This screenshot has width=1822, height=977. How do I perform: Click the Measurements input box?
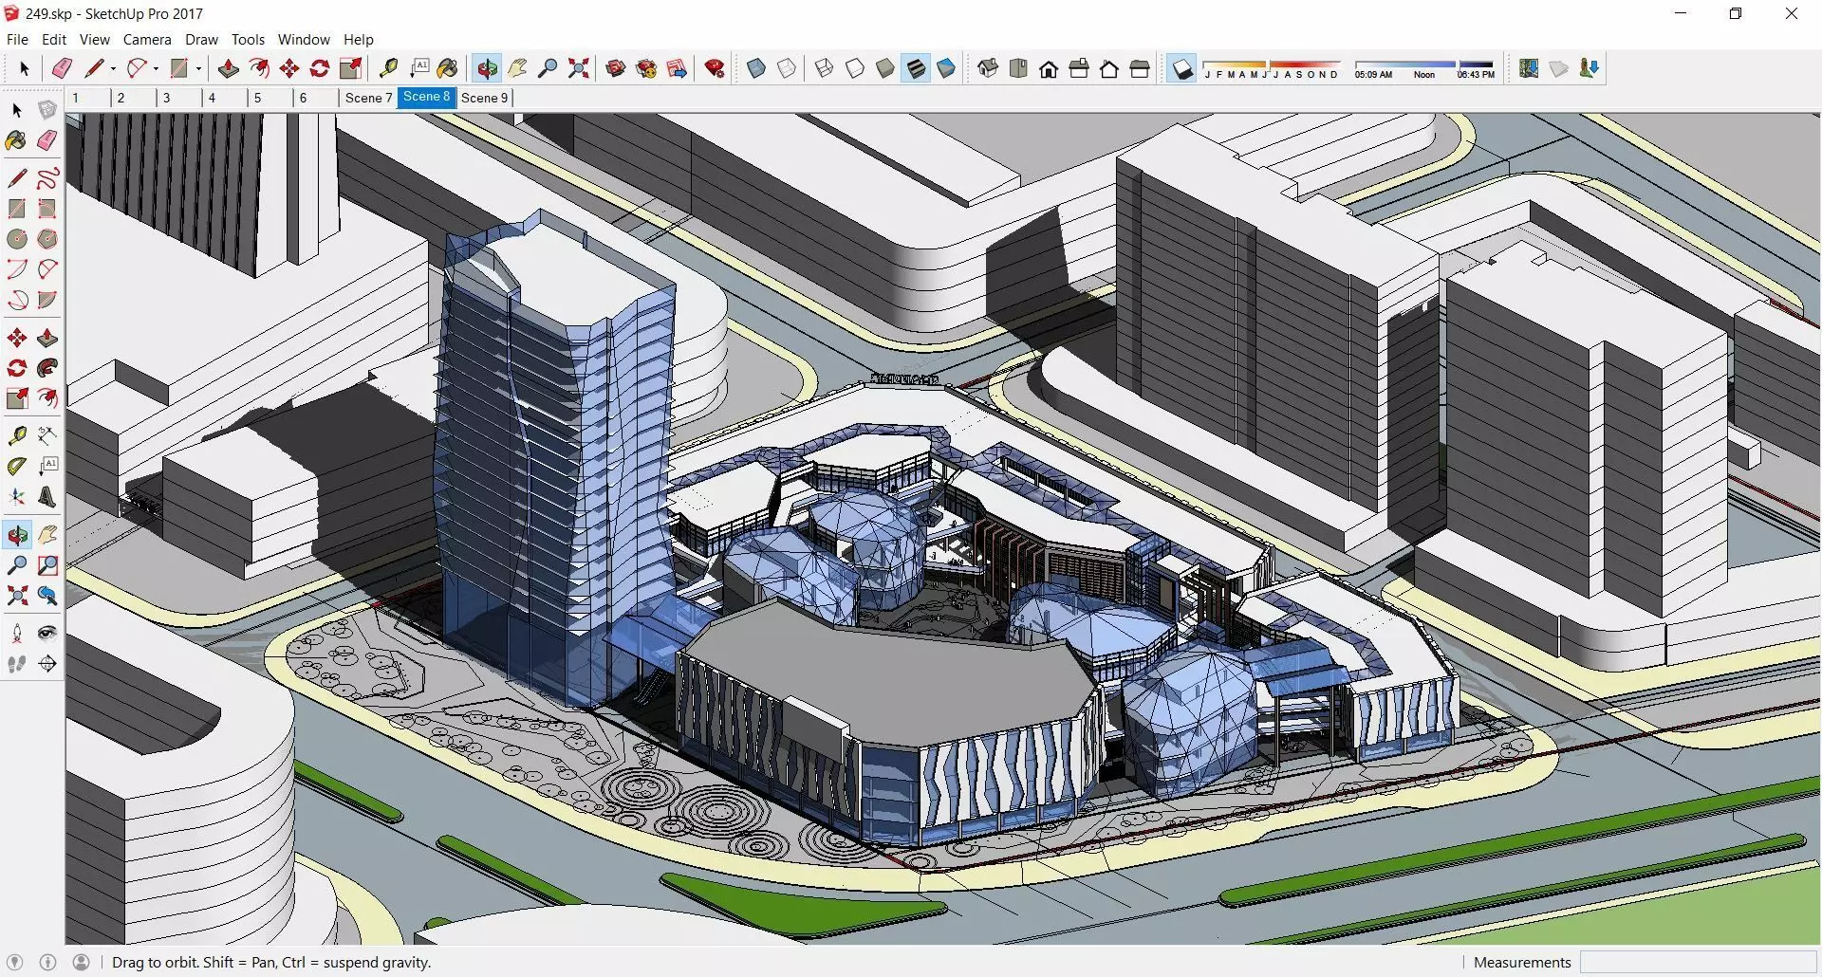tap(1698, 962)
